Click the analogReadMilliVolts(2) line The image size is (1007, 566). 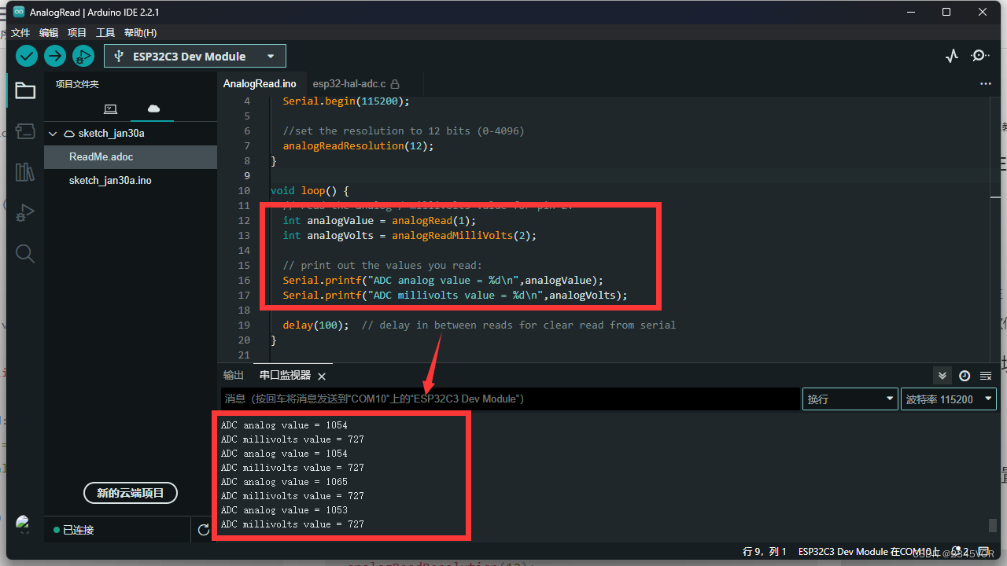click(409, 236)
